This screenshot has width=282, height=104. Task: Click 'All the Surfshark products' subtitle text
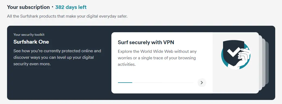(x=67, y=16)
